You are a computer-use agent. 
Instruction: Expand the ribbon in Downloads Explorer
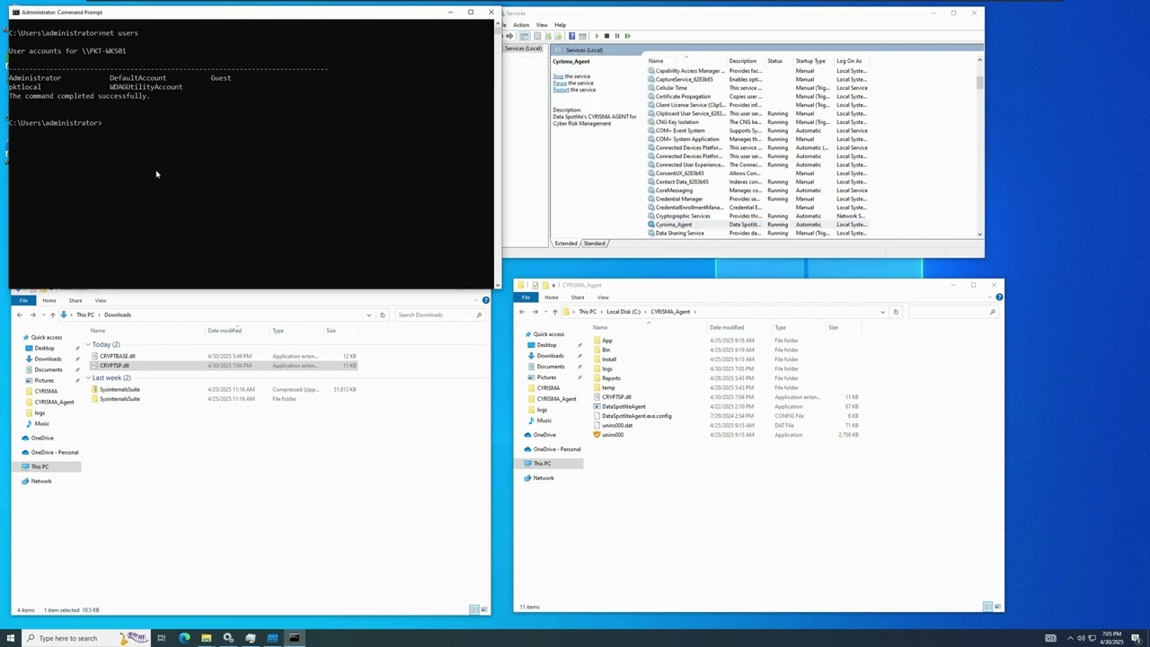[476, 300]
